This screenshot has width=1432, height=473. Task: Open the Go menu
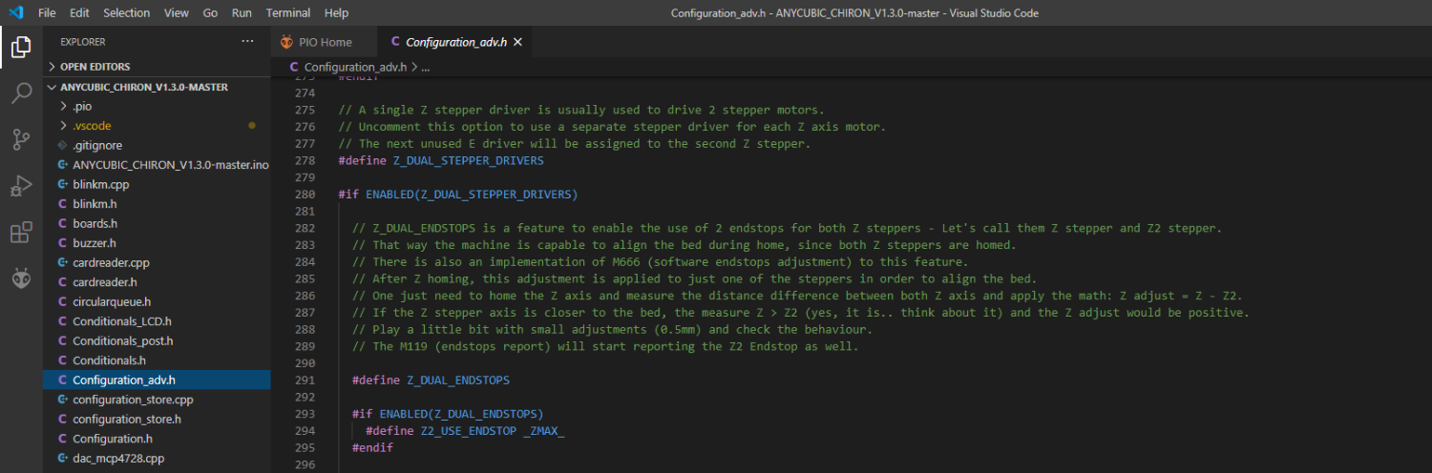211,13
